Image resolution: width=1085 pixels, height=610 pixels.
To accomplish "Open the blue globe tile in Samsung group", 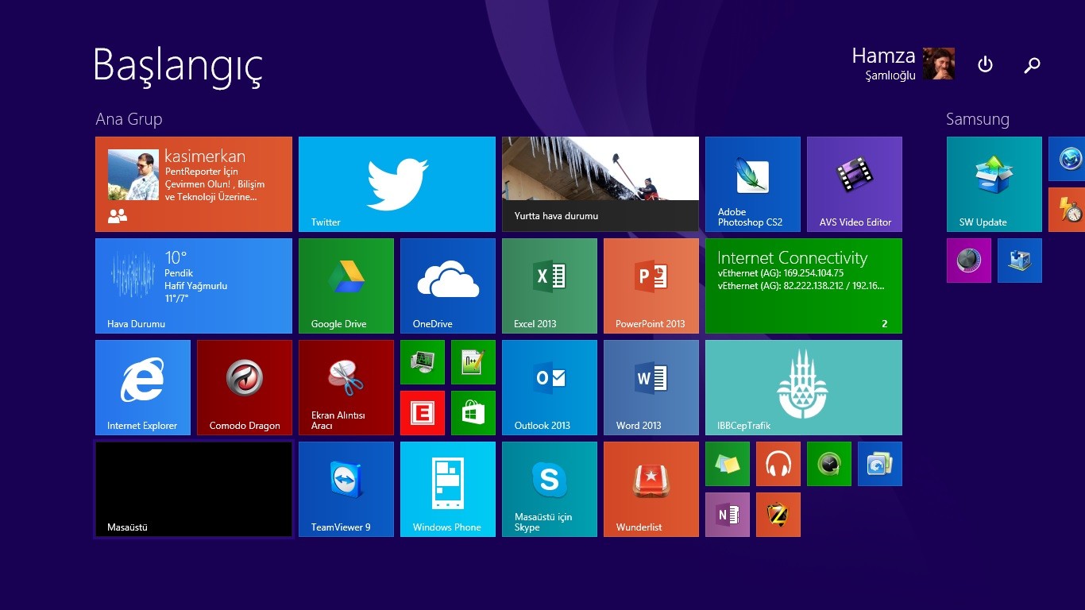I will pyautogui.click(x=1067, y=159).
